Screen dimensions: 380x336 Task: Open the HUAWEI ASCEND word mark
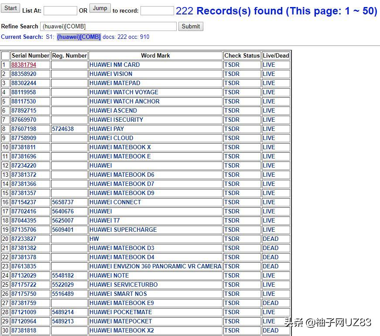pyautogui.click(x=113, y=110)
